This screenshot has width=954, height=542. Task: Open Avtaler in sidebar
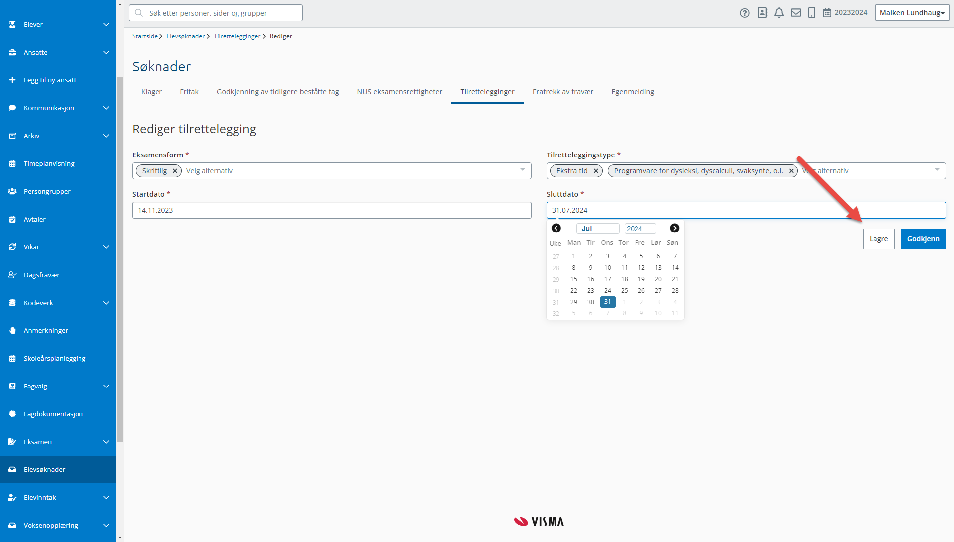[x=58, y=219]
